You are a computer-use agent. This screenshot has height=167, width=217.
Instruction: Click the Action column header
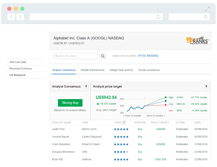click(x=180, y=123)
